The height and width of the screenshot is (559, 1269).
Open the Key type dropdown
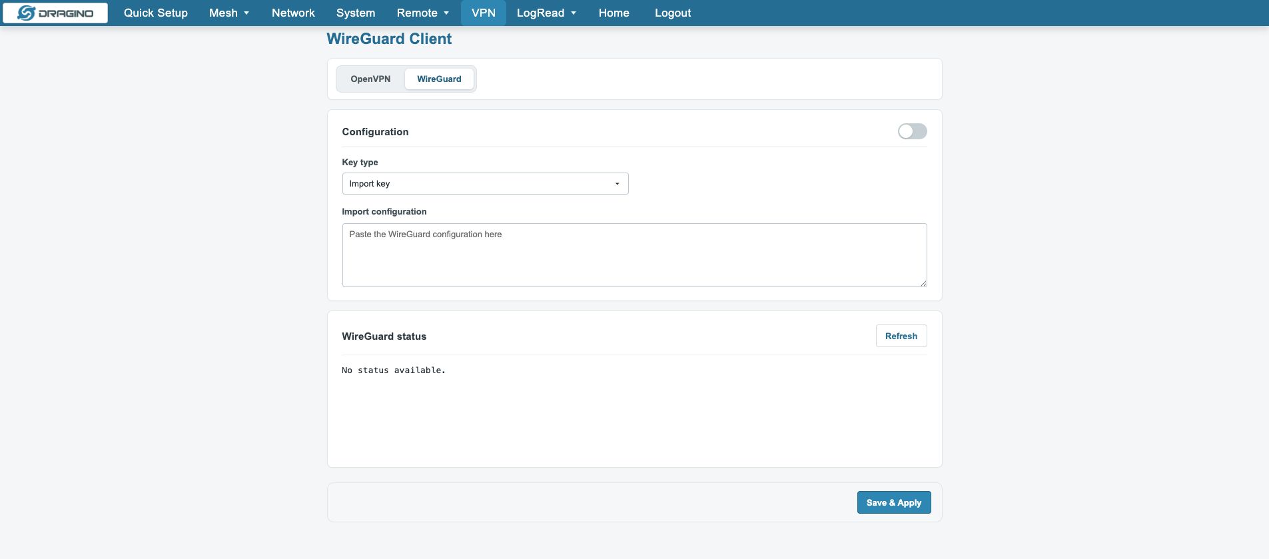coord(485,184)
